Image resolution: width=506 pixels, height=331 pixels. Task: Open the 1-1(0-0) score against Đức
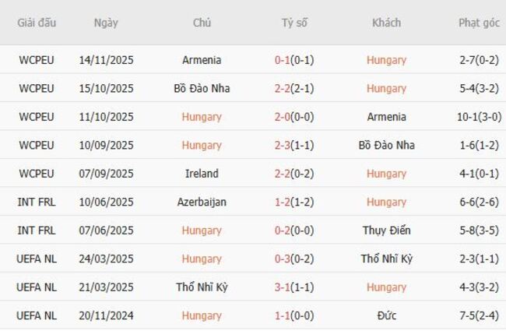coord(294,315)
